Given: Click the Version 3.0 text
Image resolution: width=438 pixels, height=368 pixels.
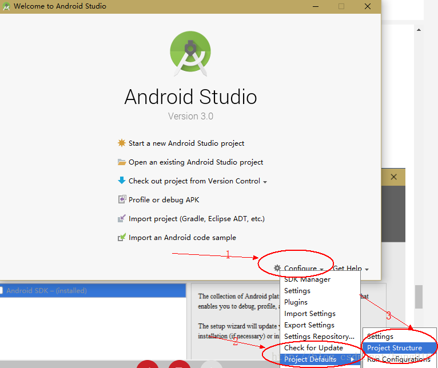Looking at the screenshot, I should [190, 116].
